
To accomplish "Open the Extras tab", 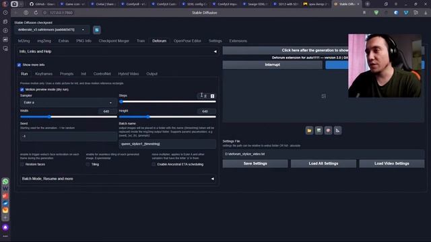I will pos(63,41).
